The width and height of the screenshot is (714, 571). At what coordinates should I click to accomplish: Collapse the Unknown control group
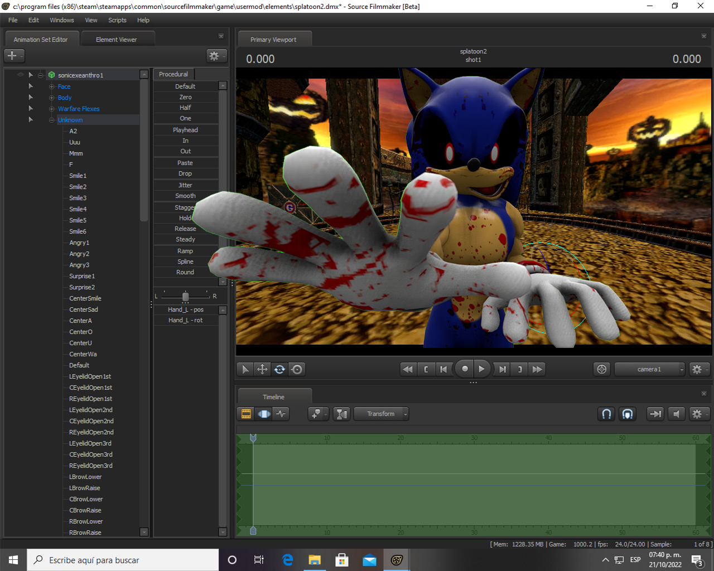tap(51, 120)
